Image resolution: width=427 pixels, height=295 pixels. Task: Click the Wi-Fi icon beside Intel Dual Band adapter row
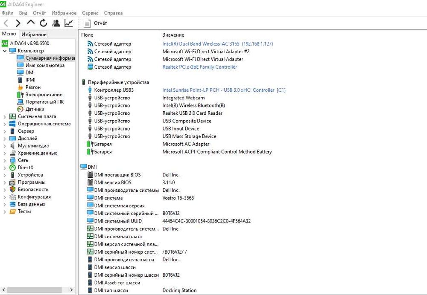pyautogui.click(x=90, y=44)
